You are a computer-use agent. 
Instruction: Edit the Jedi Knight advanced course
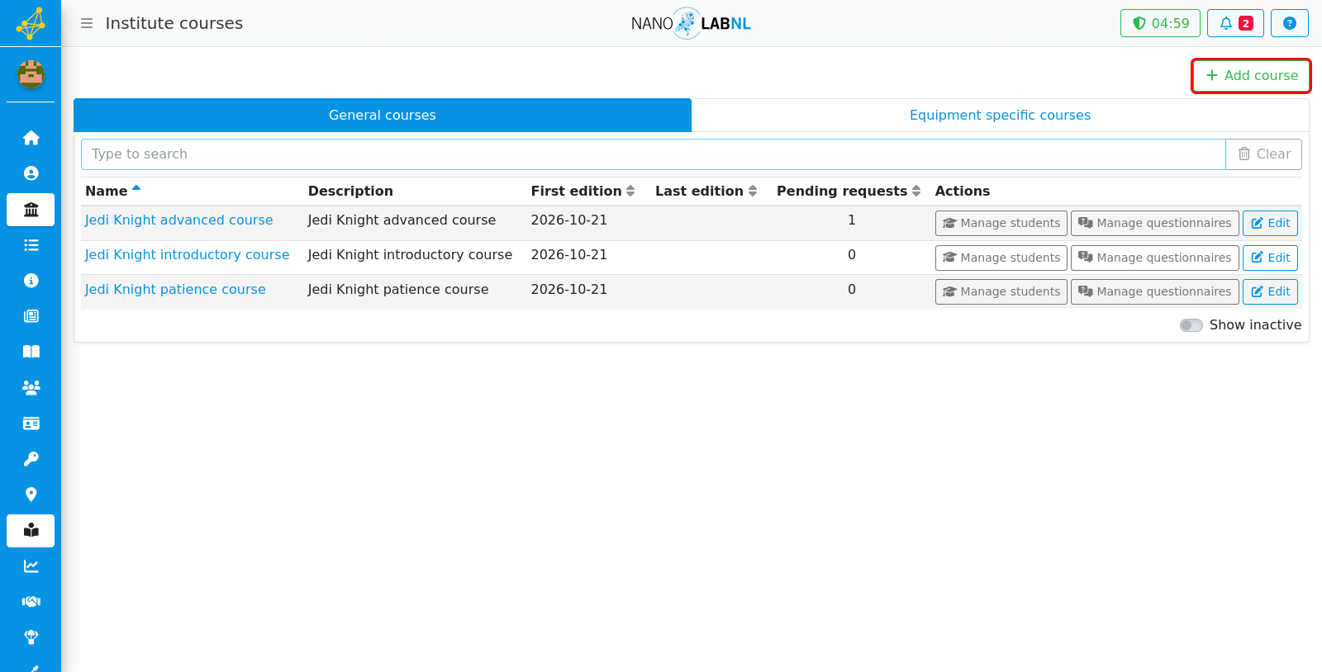click(1271, 223)
